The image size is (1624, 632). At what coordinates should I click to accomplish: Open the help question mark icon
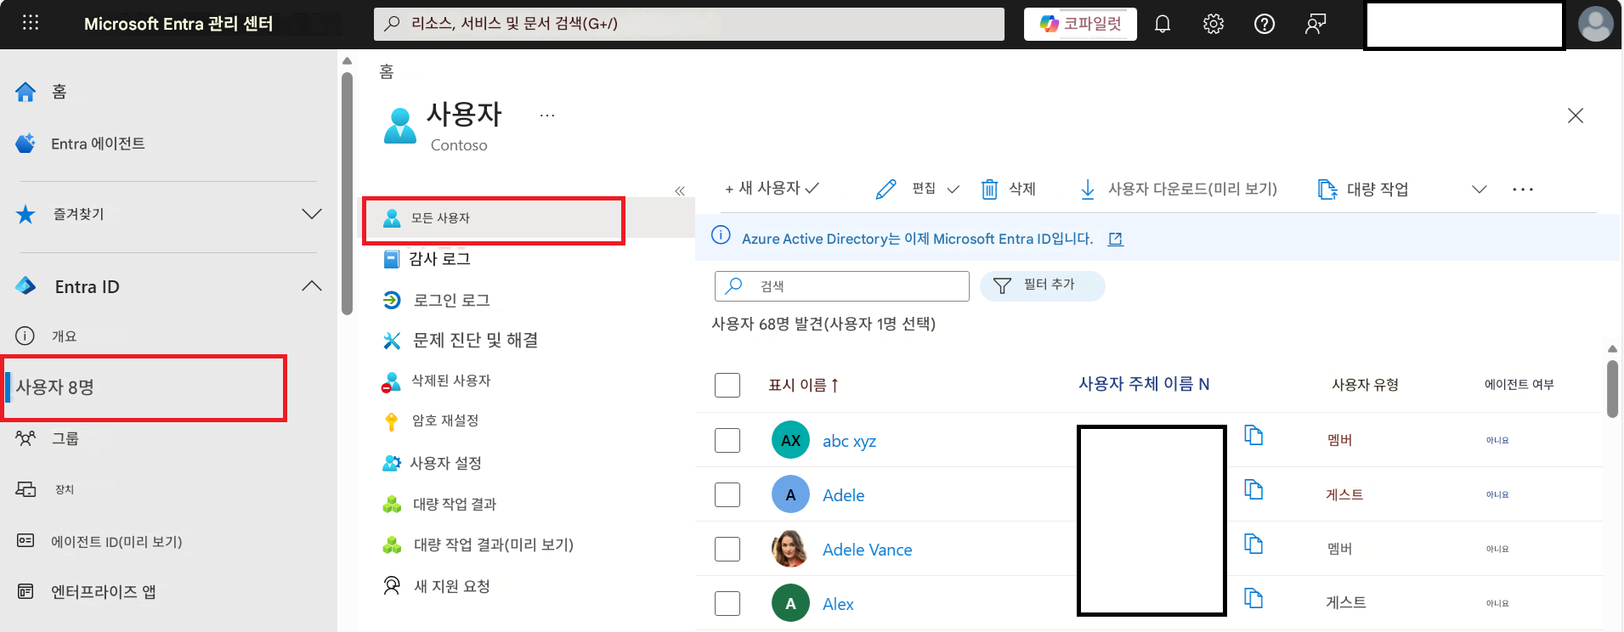coord(1265,24)
